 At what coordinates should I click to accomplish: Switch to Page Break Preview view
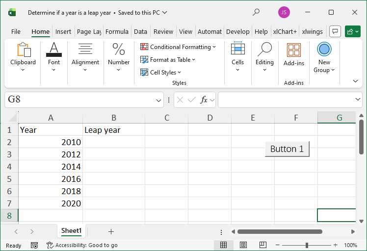(262, 245)
